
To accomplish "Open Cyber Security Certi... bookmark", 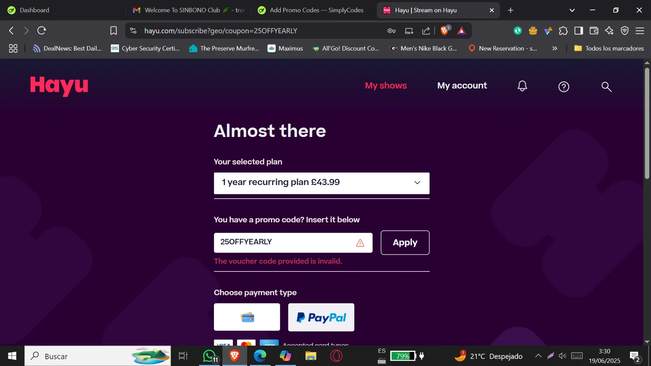I will [x=145, y=48].
